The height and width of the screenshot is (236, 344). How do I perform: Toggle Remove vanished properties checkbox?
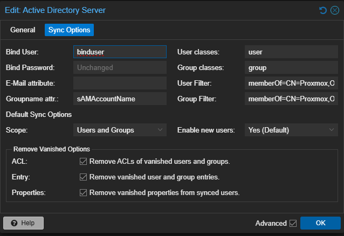pyautogui.click(x=83, y=192)
